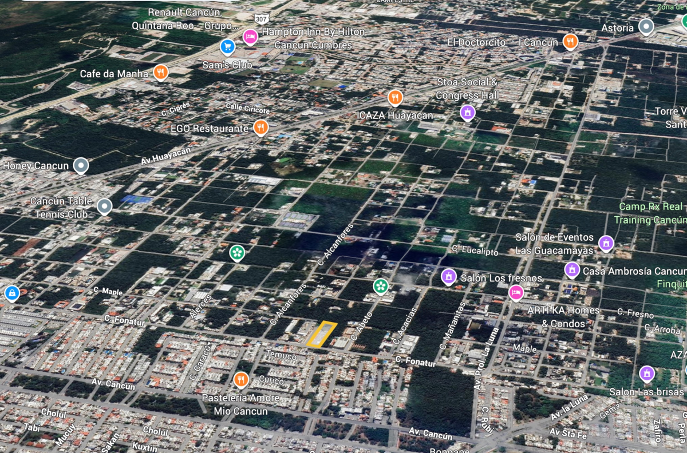This screenshot has height=453, width=687.
Task: Open the I Cancún restaurant pin
Action: click(570, 41)
